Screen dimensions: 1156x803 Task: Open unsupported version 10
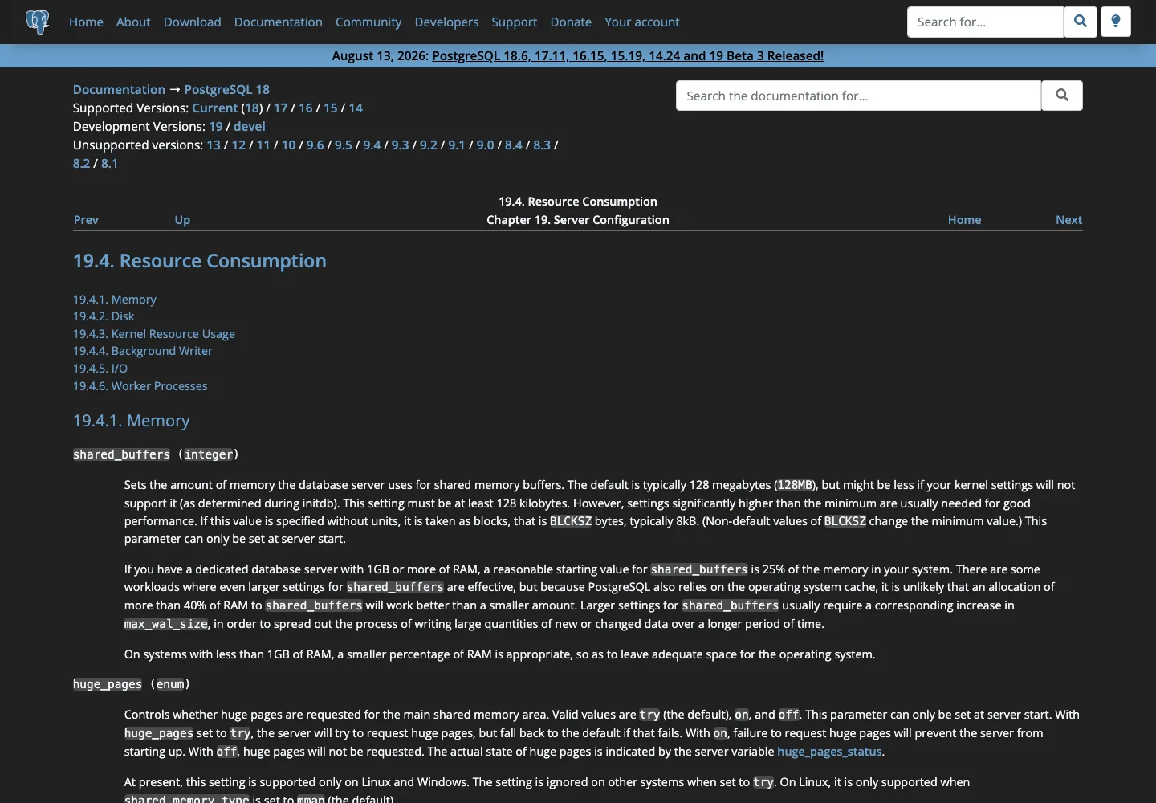288,145
